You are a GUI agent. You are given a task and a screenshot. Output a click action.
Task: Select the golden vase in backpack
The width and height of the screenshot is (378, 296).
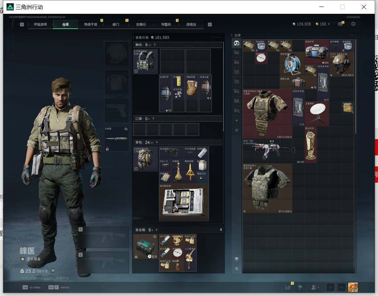178,171
